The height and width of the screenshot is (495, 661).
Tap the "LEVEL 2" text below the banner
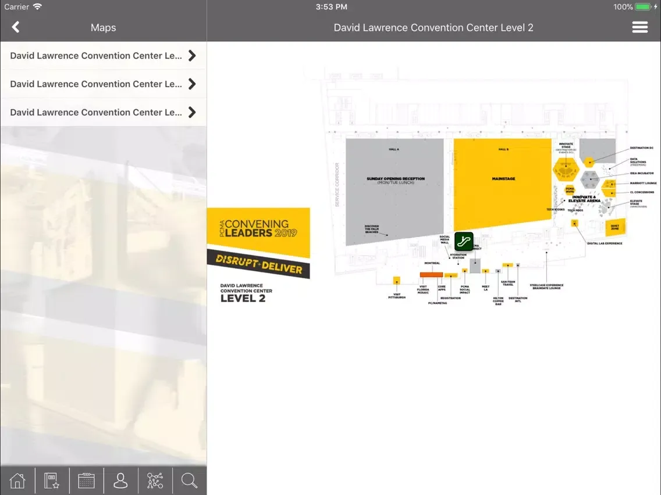243,299
